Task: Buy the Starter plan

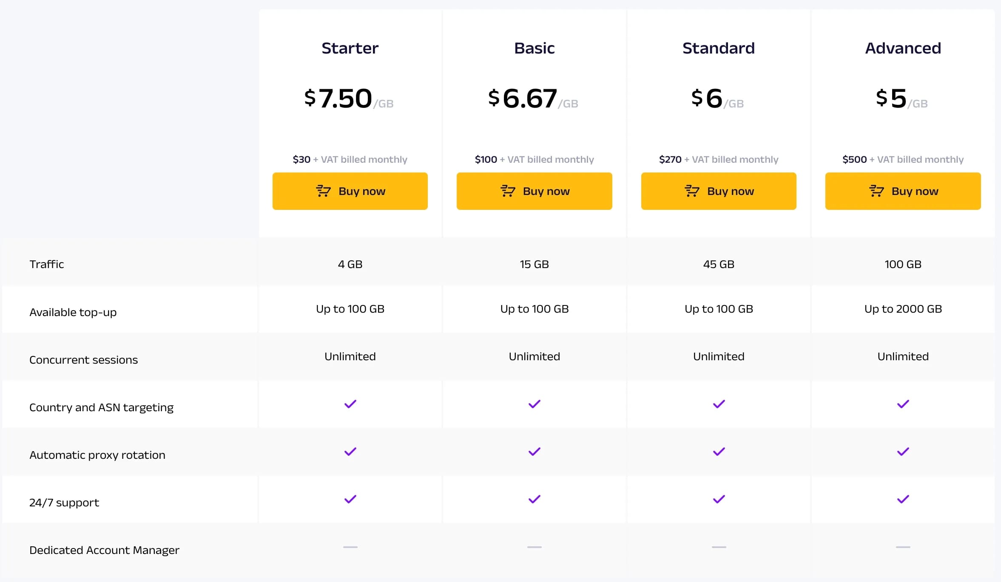Action: 350,191
